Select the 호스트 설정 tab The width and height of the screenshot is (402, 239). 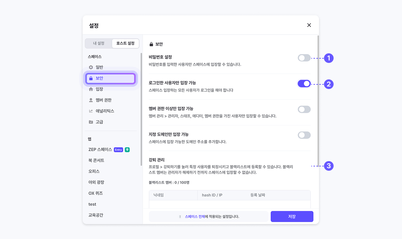(125, 43)
